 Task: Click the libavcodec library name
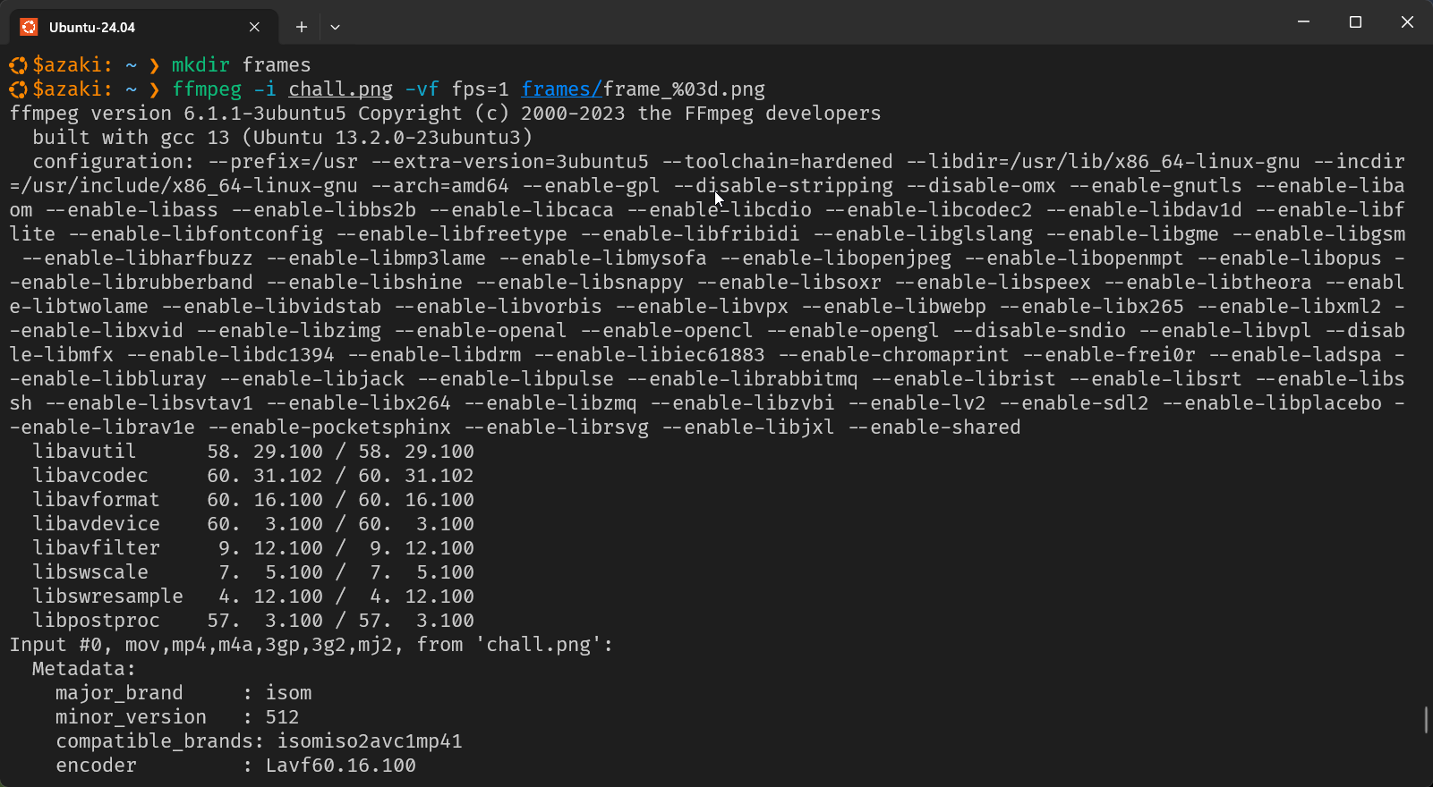(x=90, y=476)
